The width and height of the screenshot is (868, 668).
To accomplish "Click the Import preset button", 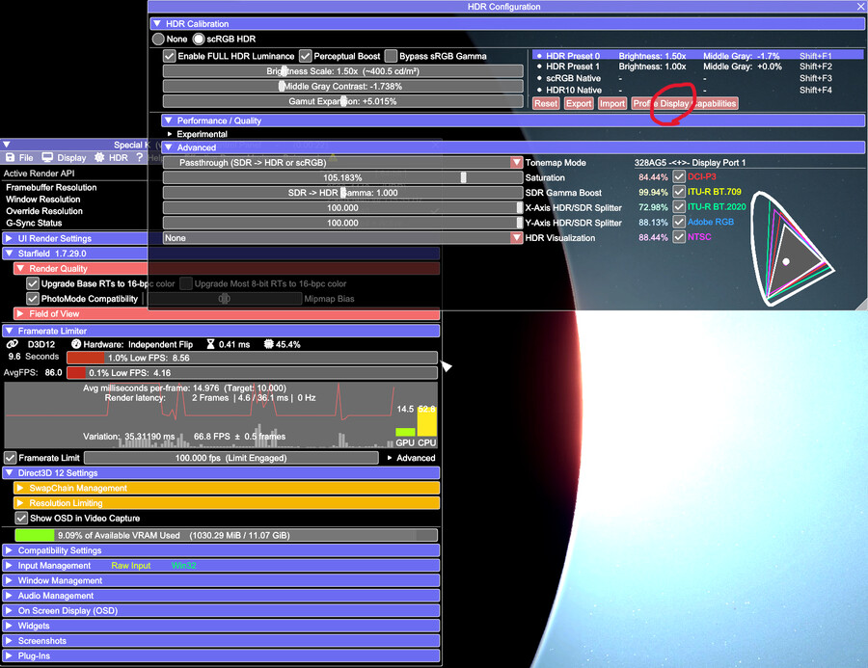I will click(612, 103).
